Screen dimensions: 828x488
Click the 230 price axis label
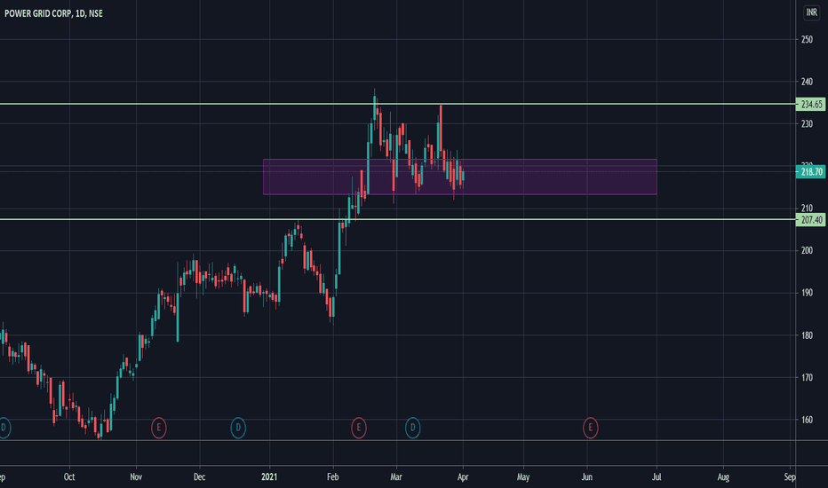807,124
